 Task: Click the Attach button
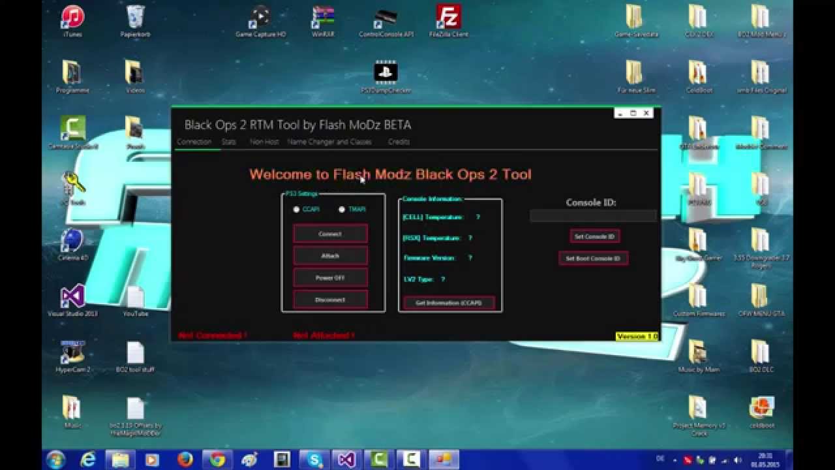pos(330,256)
